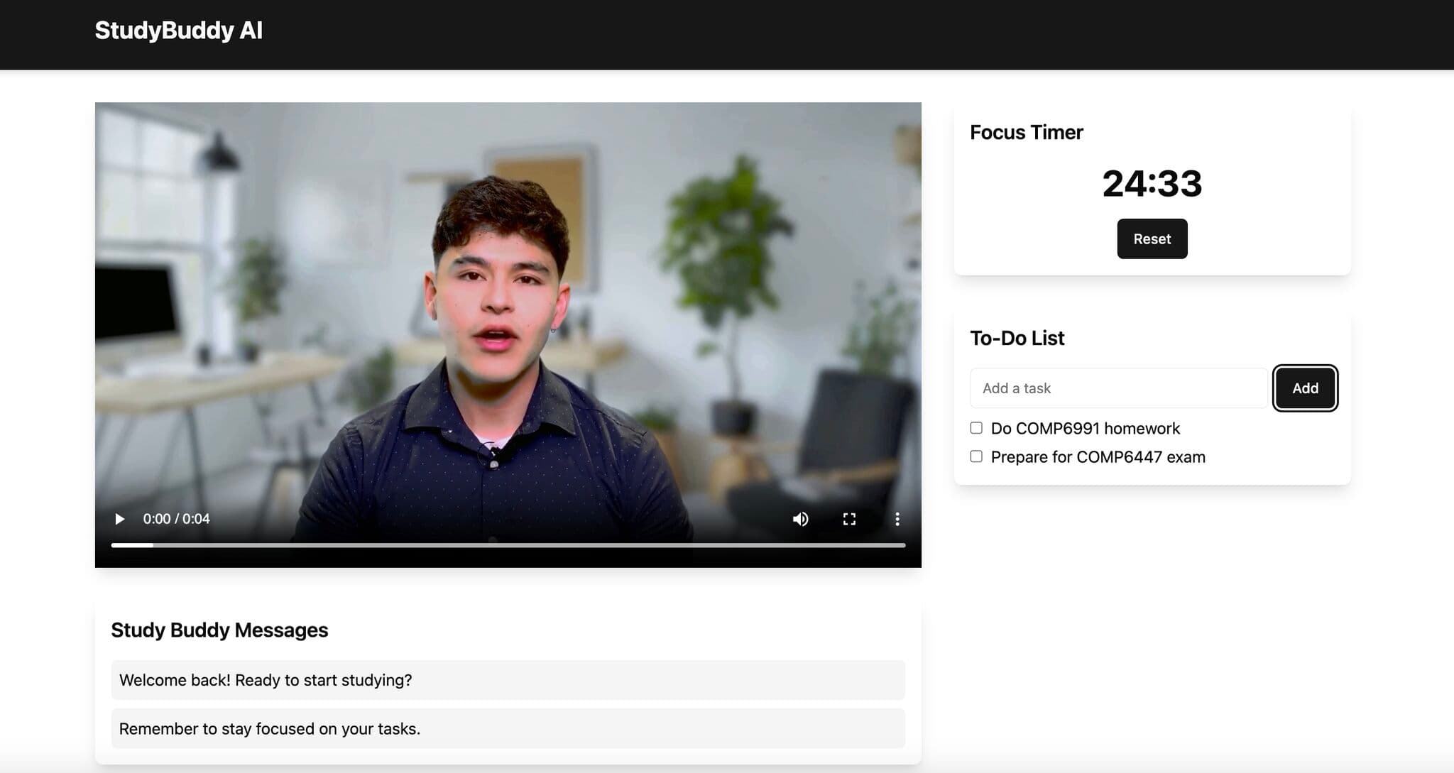Toggle Prepare for COMP6447 exam checkbox
This screenshot has width=1454, height=773.
975,456
